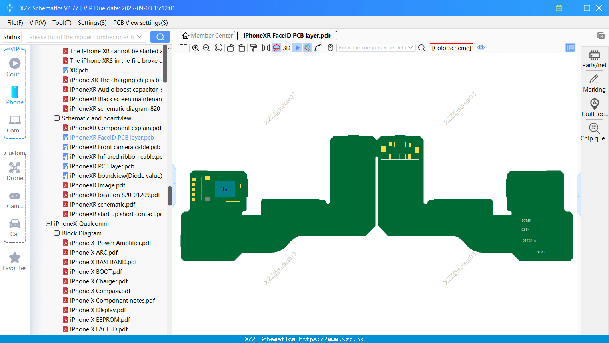Screen dimensions: 609x343
Task: Open iPhoneXR schematic.pdf
Action: (x=99, y=205)
